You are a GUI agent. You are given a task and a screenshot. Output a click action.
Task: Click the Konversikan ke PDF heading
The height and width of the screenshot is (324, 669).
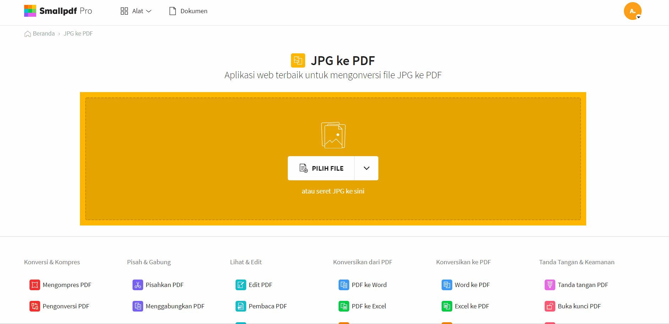[x=463, y=262]
